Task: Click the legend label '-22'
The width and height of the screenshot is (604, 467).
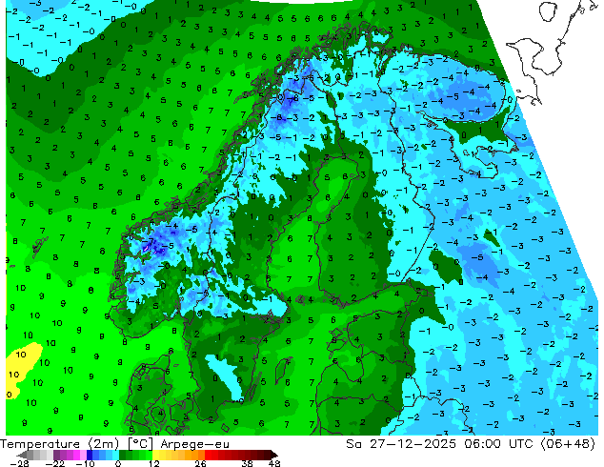Action: 55,463
